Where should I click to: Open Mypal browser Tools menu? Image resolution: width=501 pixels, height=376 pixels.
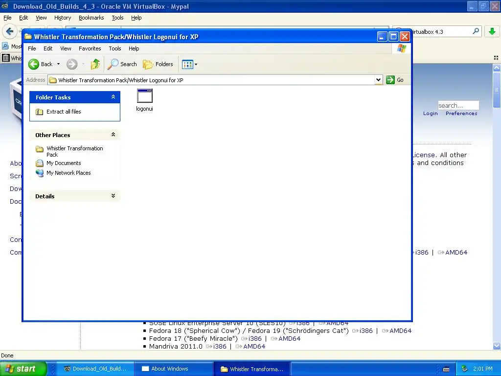117,18
